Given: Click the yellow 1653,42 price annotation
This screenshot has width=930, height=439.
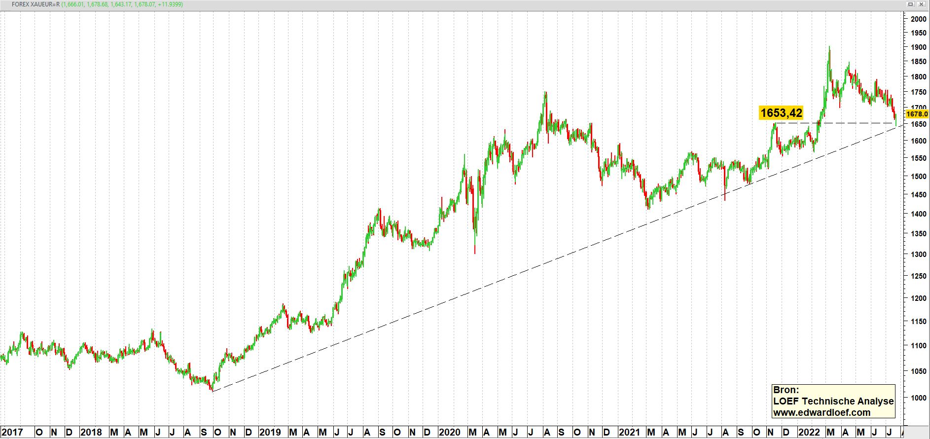Looking at the screenshot, I should click(781, 113).
